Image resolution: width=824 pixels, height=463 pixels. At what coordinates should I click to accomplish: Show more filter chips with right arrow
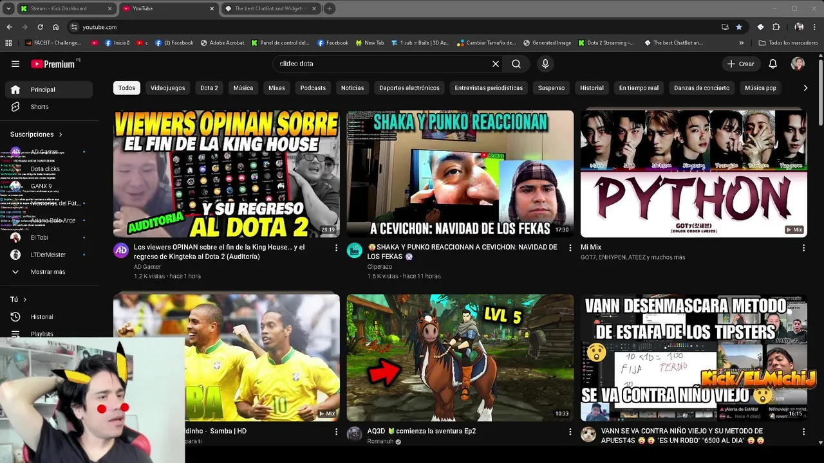tap(805, 88)
